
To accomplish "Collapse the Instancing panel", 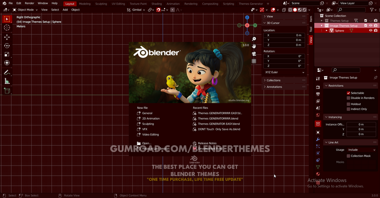I will [x=350, y=117].
